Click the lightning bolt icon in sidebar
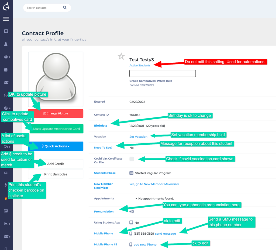The height and width of the screenshot is (250, 276). click(x=6, y=185)
